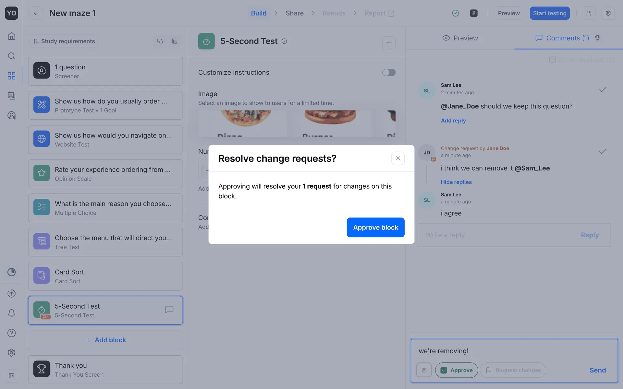Toggle the Customize instructions switch

point(388,72)
